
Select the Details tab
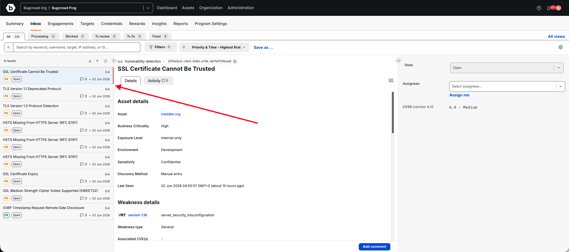(131, 81)
